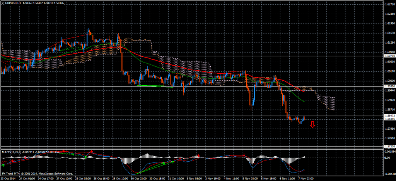Click the 23 Oct 2014 time axis label

[x=8, y=178]
